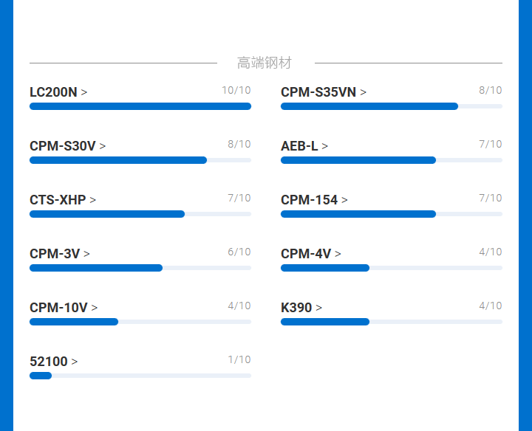Click the K390 rating progress bar
The width and height of the screenshot is (532, 431).
pyautogui.click(x=392, y=322)
